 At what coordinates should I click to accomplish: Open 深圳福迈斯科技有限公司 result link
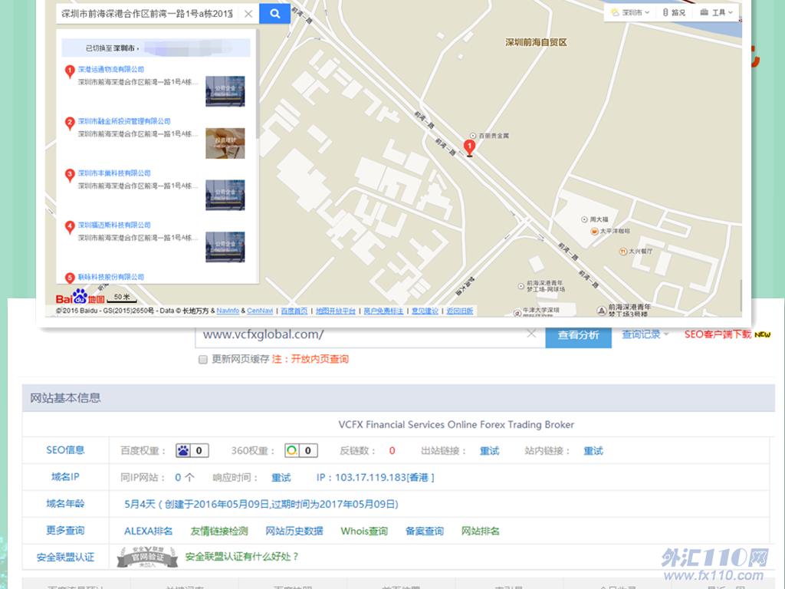pos(114,225)
